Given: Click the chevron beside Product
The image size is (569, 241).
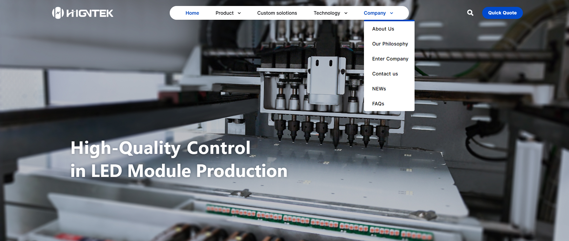Looking at the screenshot, I should [x=239, y=13].
